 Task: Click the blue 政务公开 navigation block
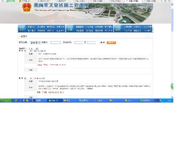[22, 29]
